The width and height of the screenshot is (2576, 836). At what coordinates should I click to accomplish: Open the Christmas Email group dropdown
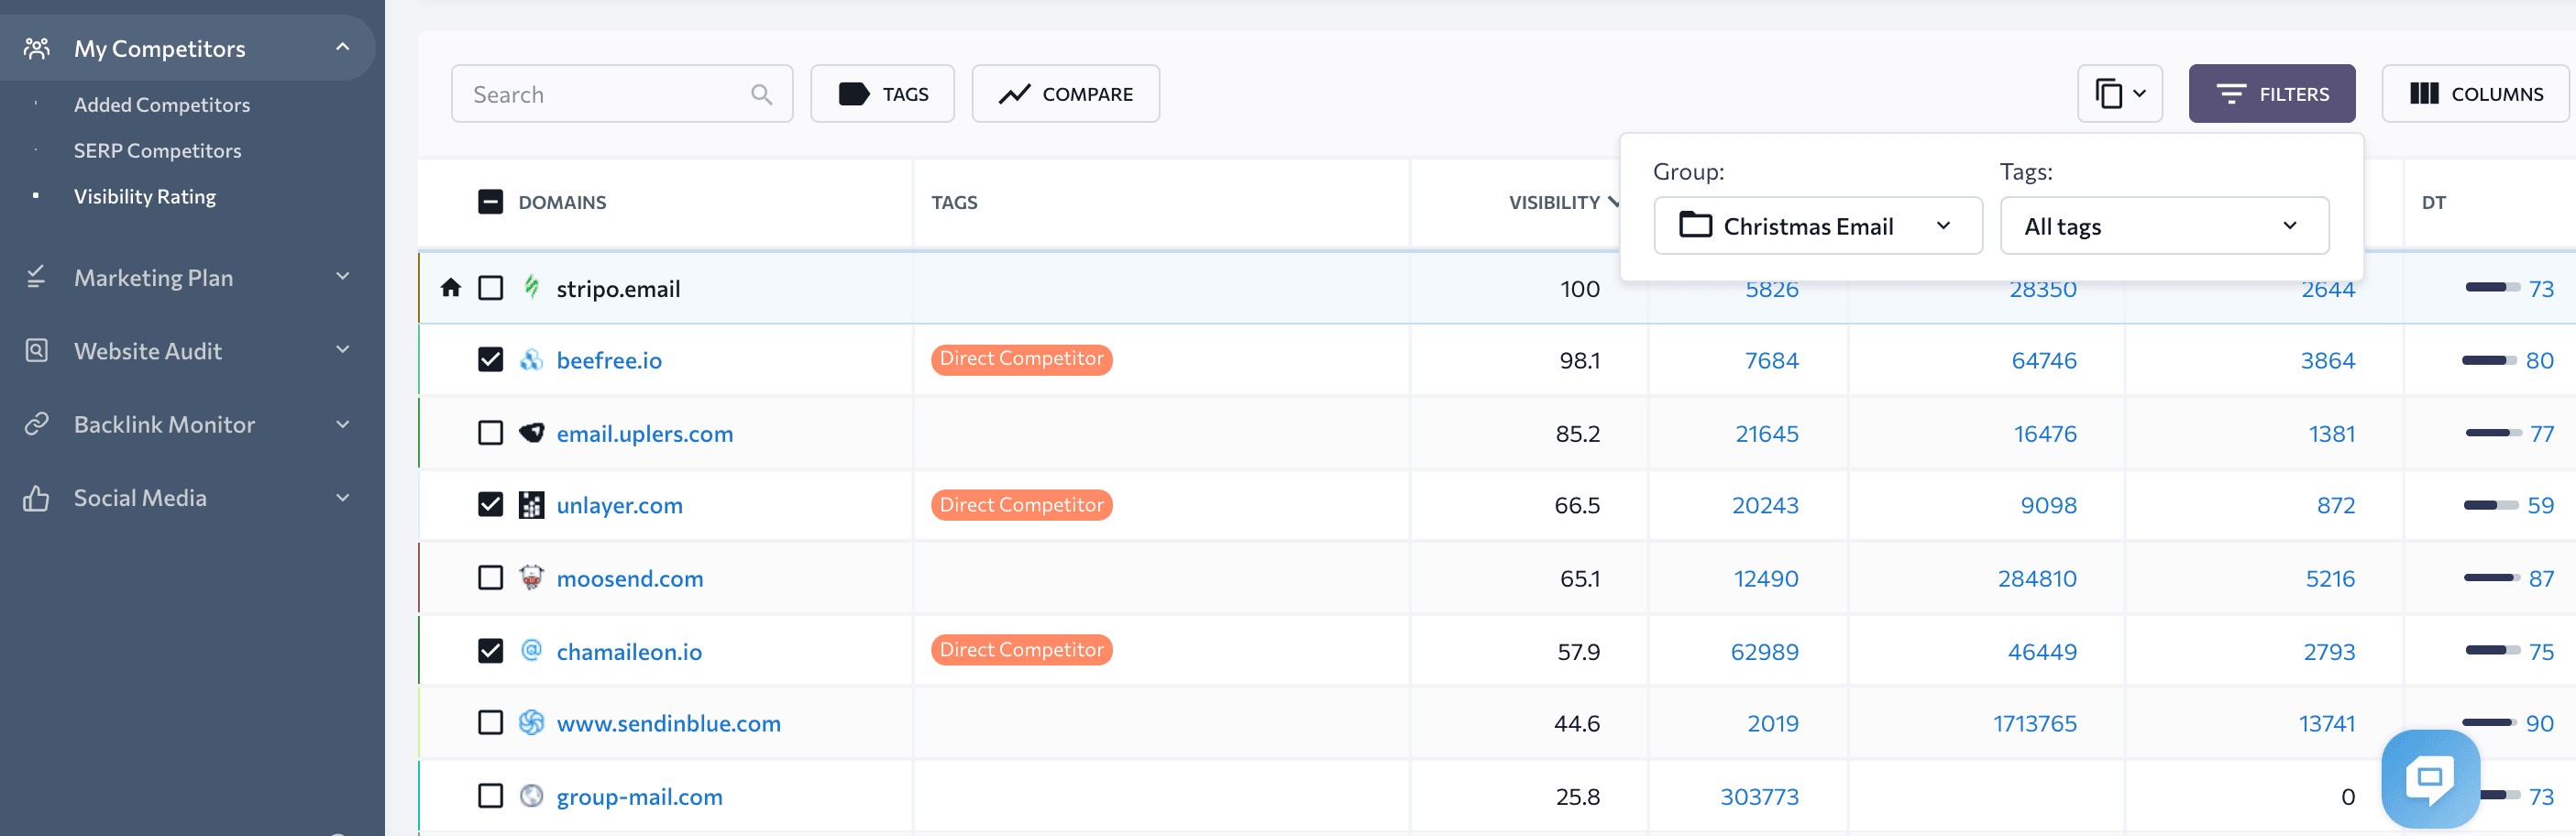tap(1818, 226)
